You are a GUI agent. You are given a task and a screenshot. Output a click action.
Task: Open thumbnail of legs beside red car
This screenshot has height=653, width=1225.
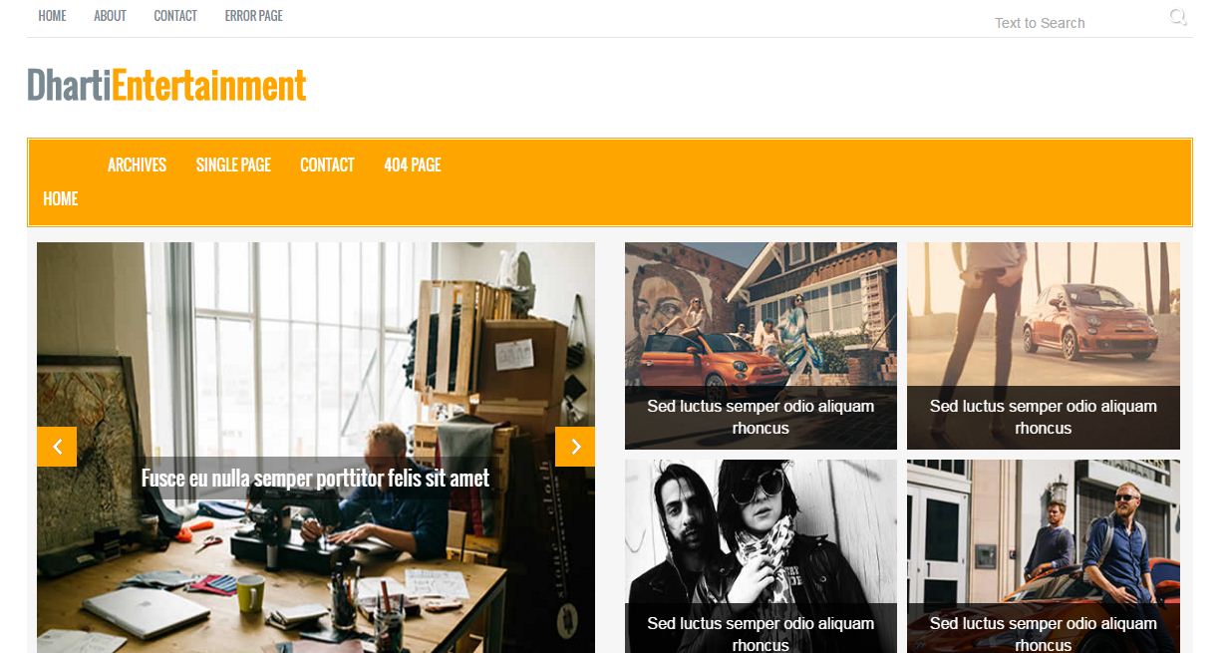tap(1044, 346)
